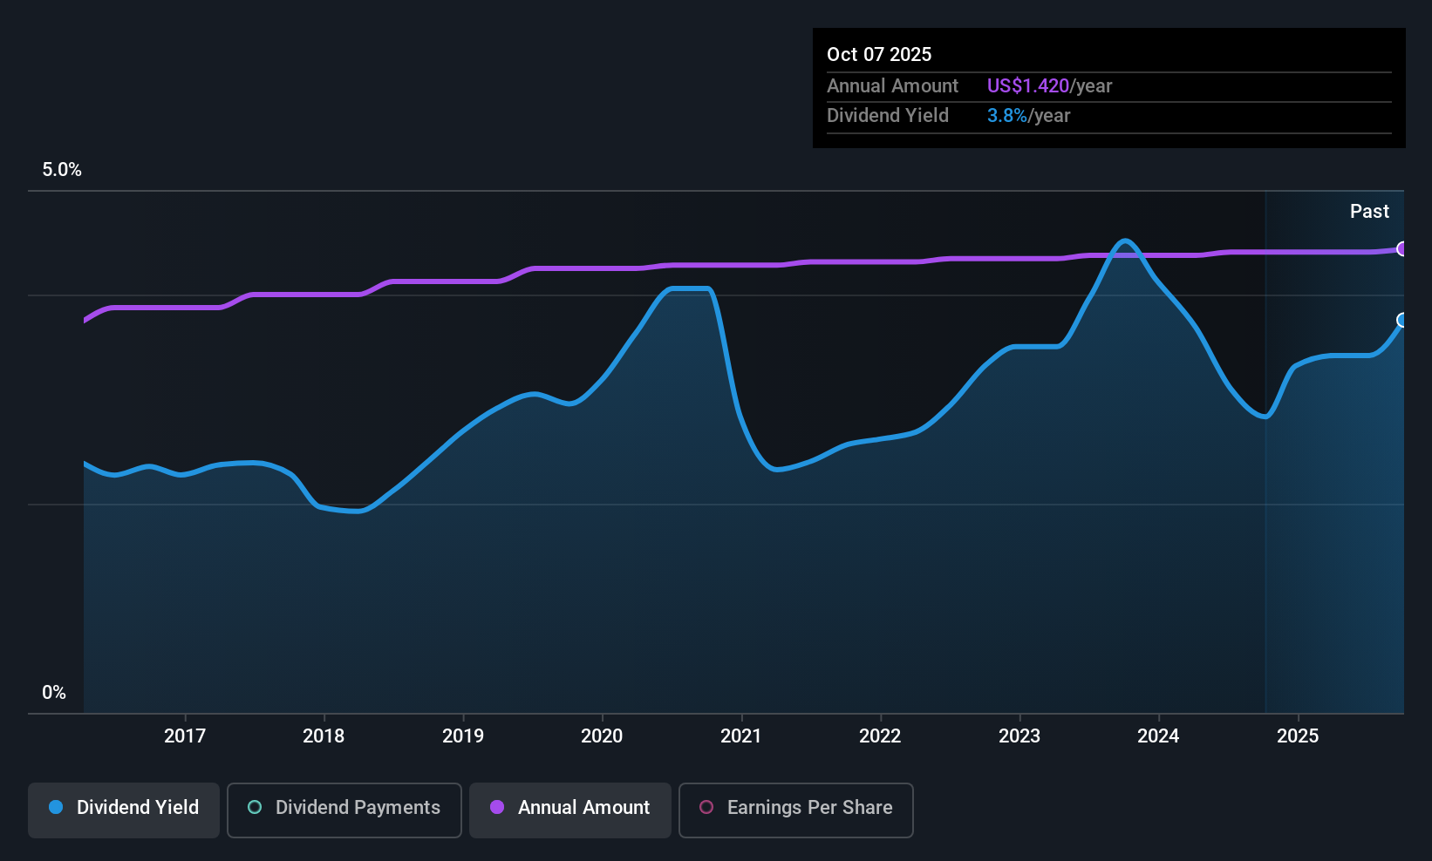Click the Oct 07 2025 tooltip date
Image resolution: width=1432 pixels, height=861 pixels.
[879, 54]
